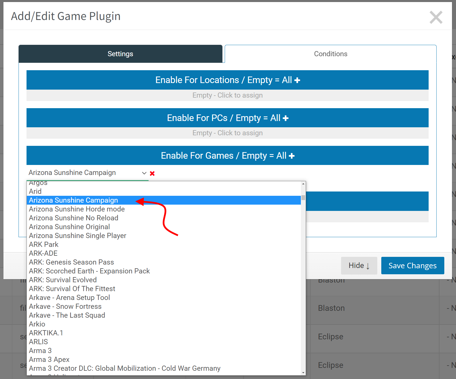Select Arkave - Snow Fortress
Viewport: 456px width, 379px height.
(164, 306)
